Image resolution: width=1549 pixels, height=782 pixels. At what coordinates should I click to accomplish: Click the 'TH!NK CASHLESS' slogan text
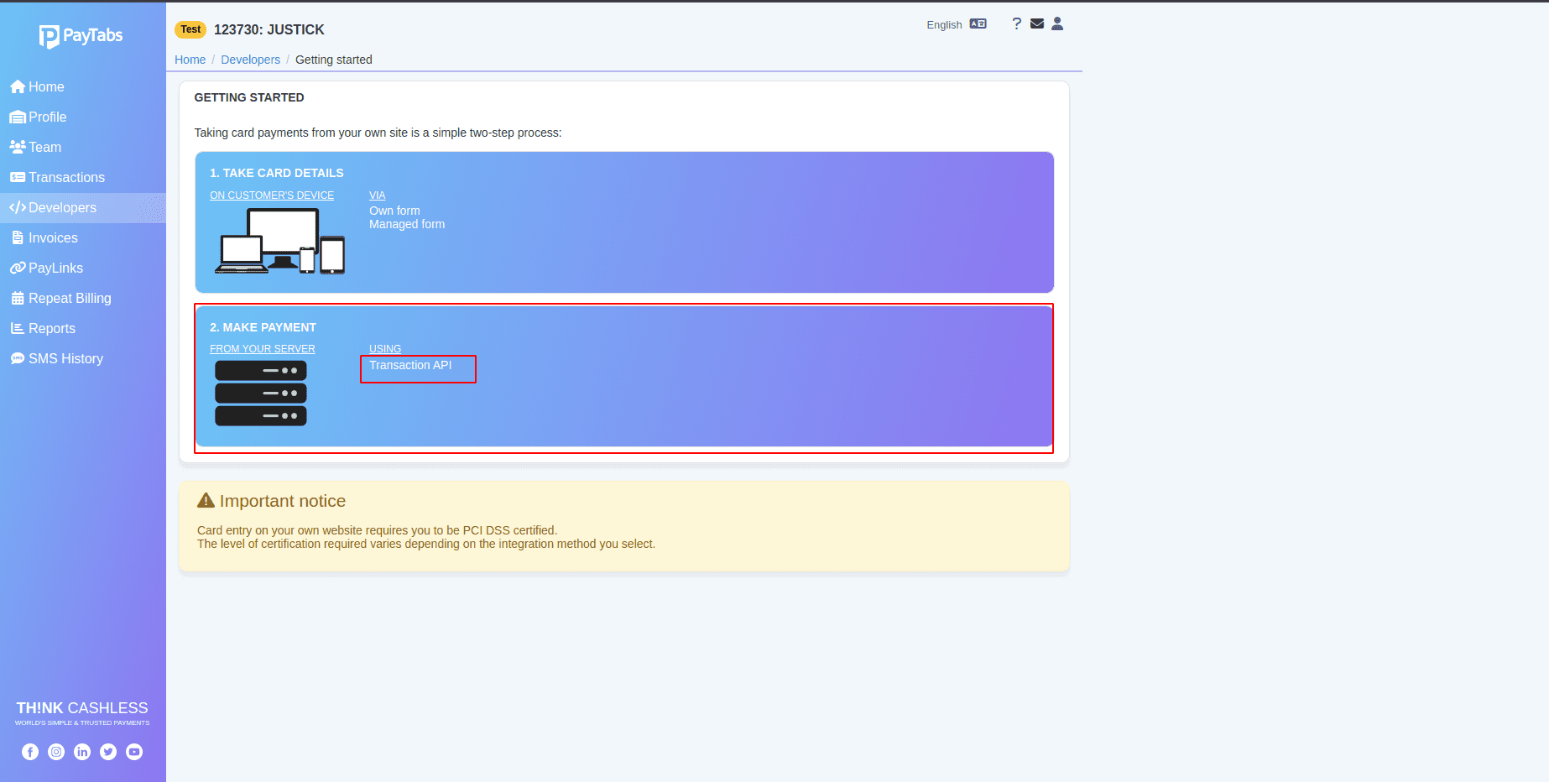point(82,708)
